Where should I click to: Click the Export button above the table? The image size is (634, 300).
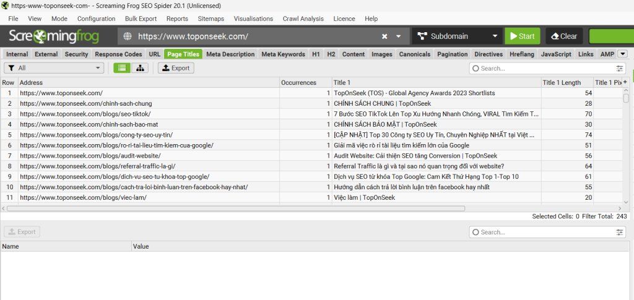[x=176, y=68]
